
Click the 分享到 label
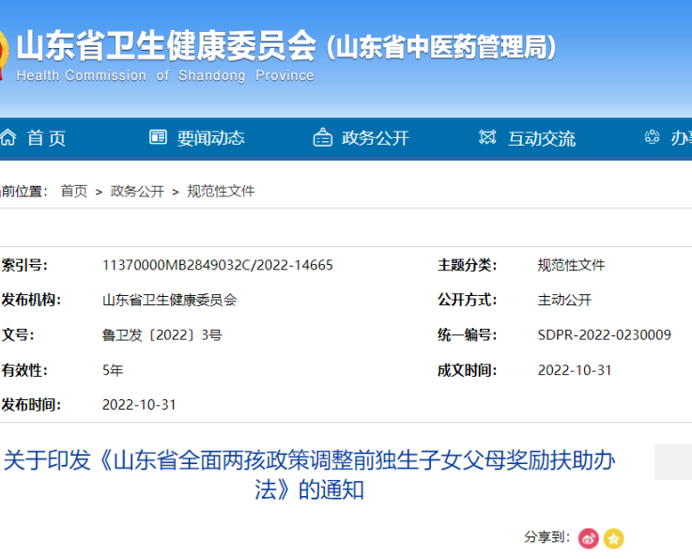[546, 537]
